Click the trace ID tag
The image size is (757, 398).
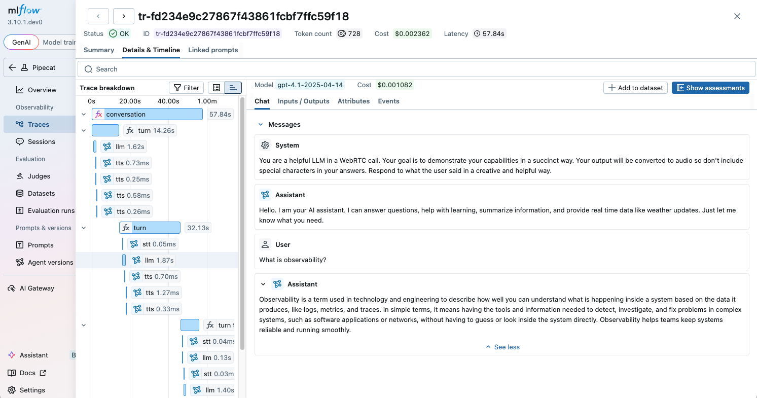218,33
